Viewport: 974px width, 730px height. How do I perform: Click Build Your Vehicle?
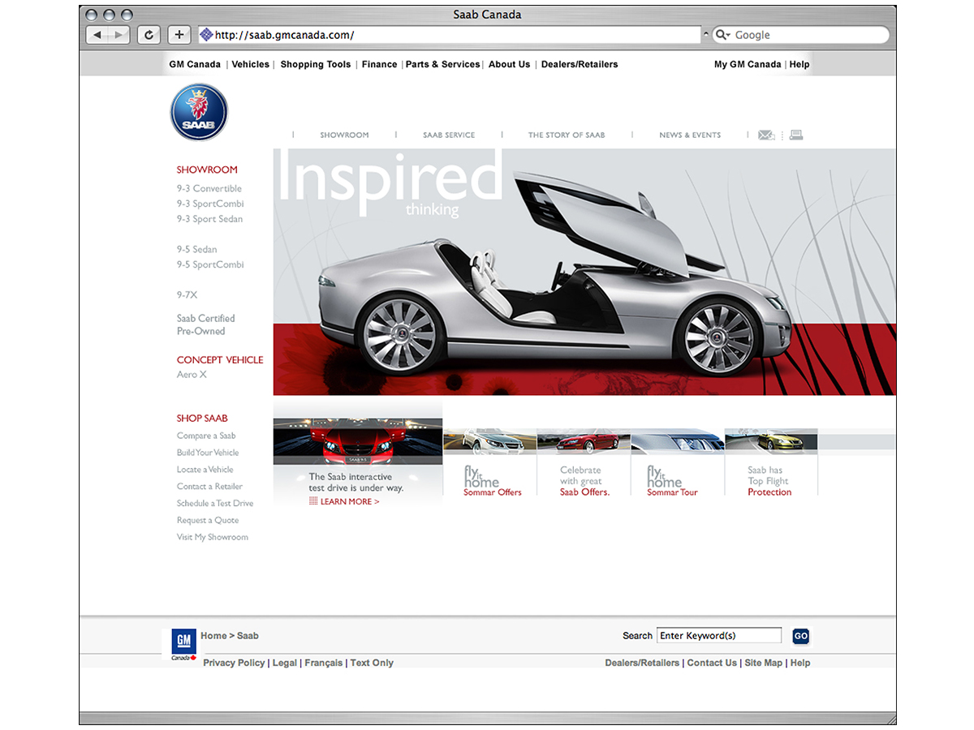click(208, 453)
